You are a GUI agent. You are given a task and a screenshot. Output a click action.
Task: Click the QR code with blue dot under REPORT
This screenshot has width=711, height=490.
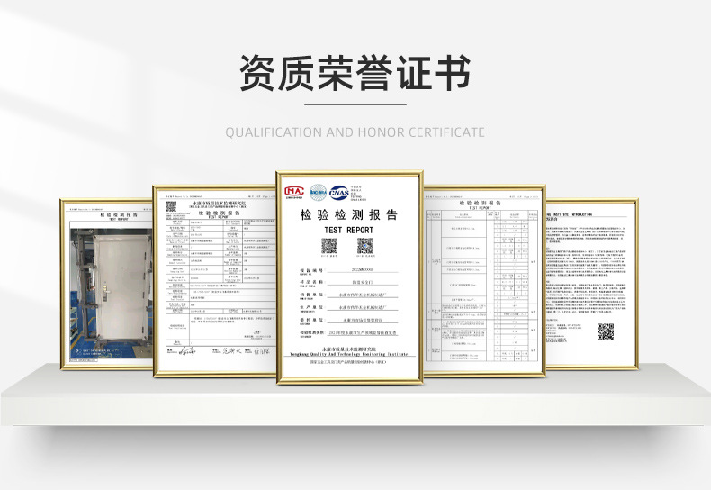coord(365,246)
